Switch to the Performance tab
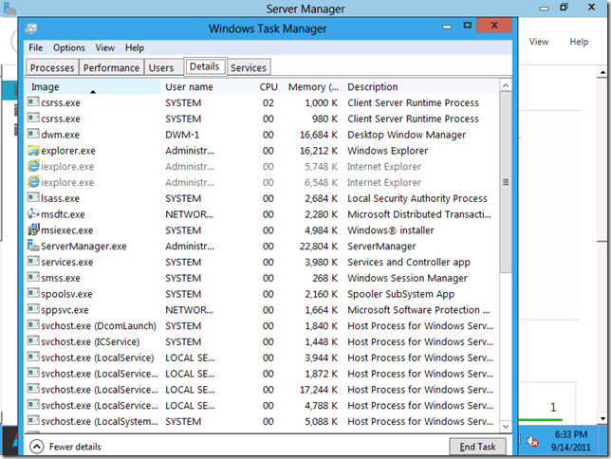 click(111, 67)
